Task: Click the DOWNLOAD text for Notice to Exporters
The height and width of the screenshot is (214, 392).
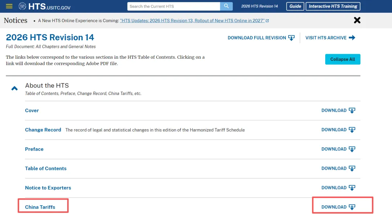Action: (334, 188)
